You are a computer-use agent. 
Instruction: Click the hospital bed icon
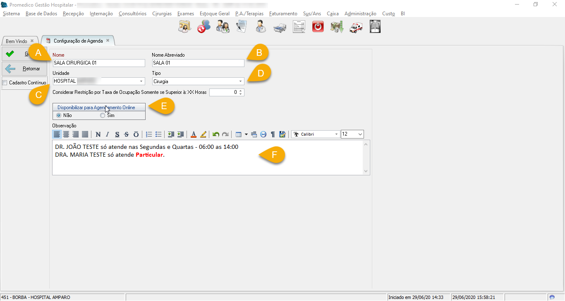(280, 27)
